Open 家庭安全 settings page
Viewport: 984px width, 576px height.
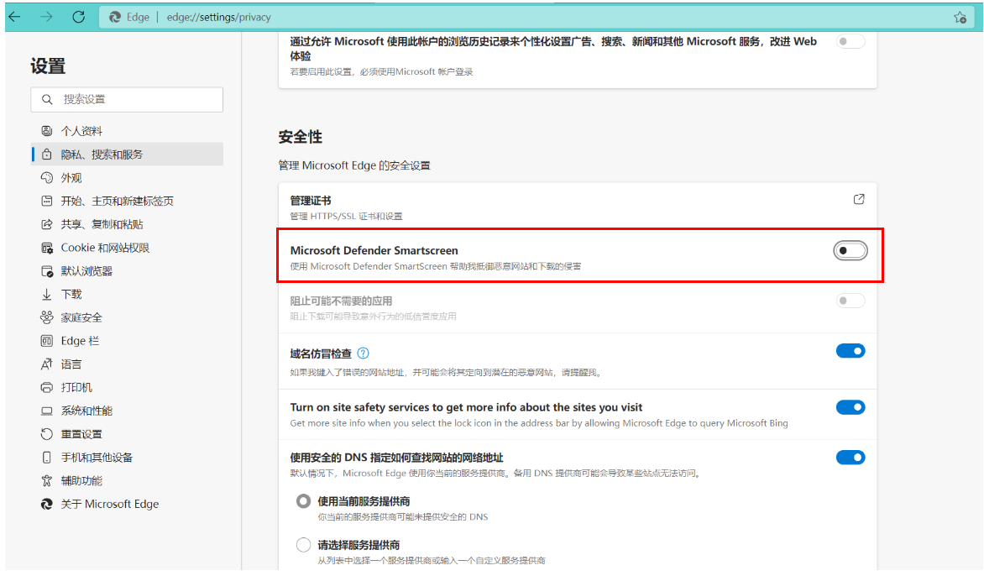click(127, 317)
